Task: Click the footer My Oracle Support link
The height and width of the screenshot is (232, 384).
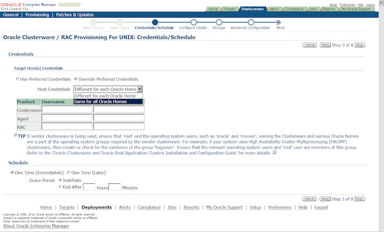Action: 224,207
